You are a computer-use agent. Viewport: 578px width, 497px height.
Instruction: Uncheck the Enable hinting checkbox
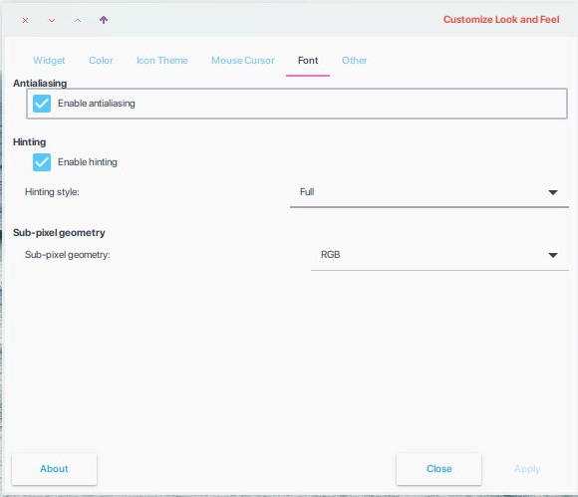pyautogui.click(x=42, y=162)
